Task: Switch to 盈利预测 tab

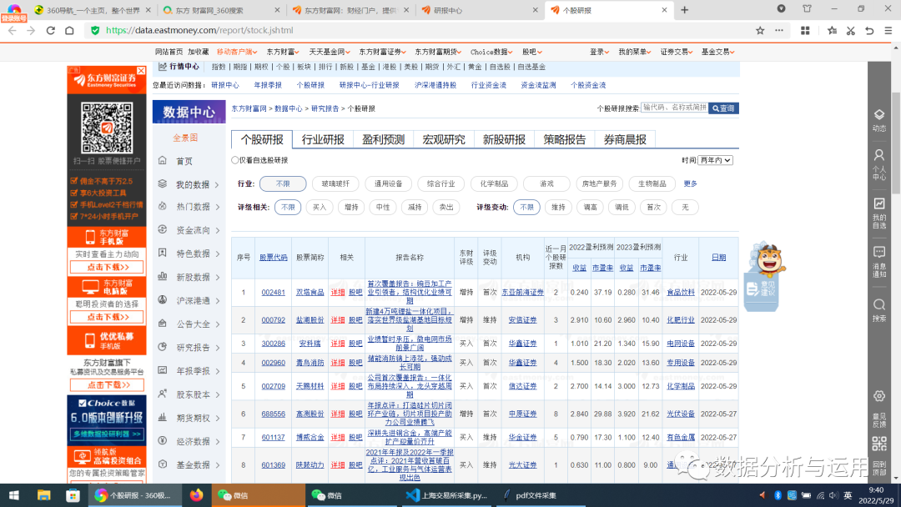Action: tap(383, 139)
